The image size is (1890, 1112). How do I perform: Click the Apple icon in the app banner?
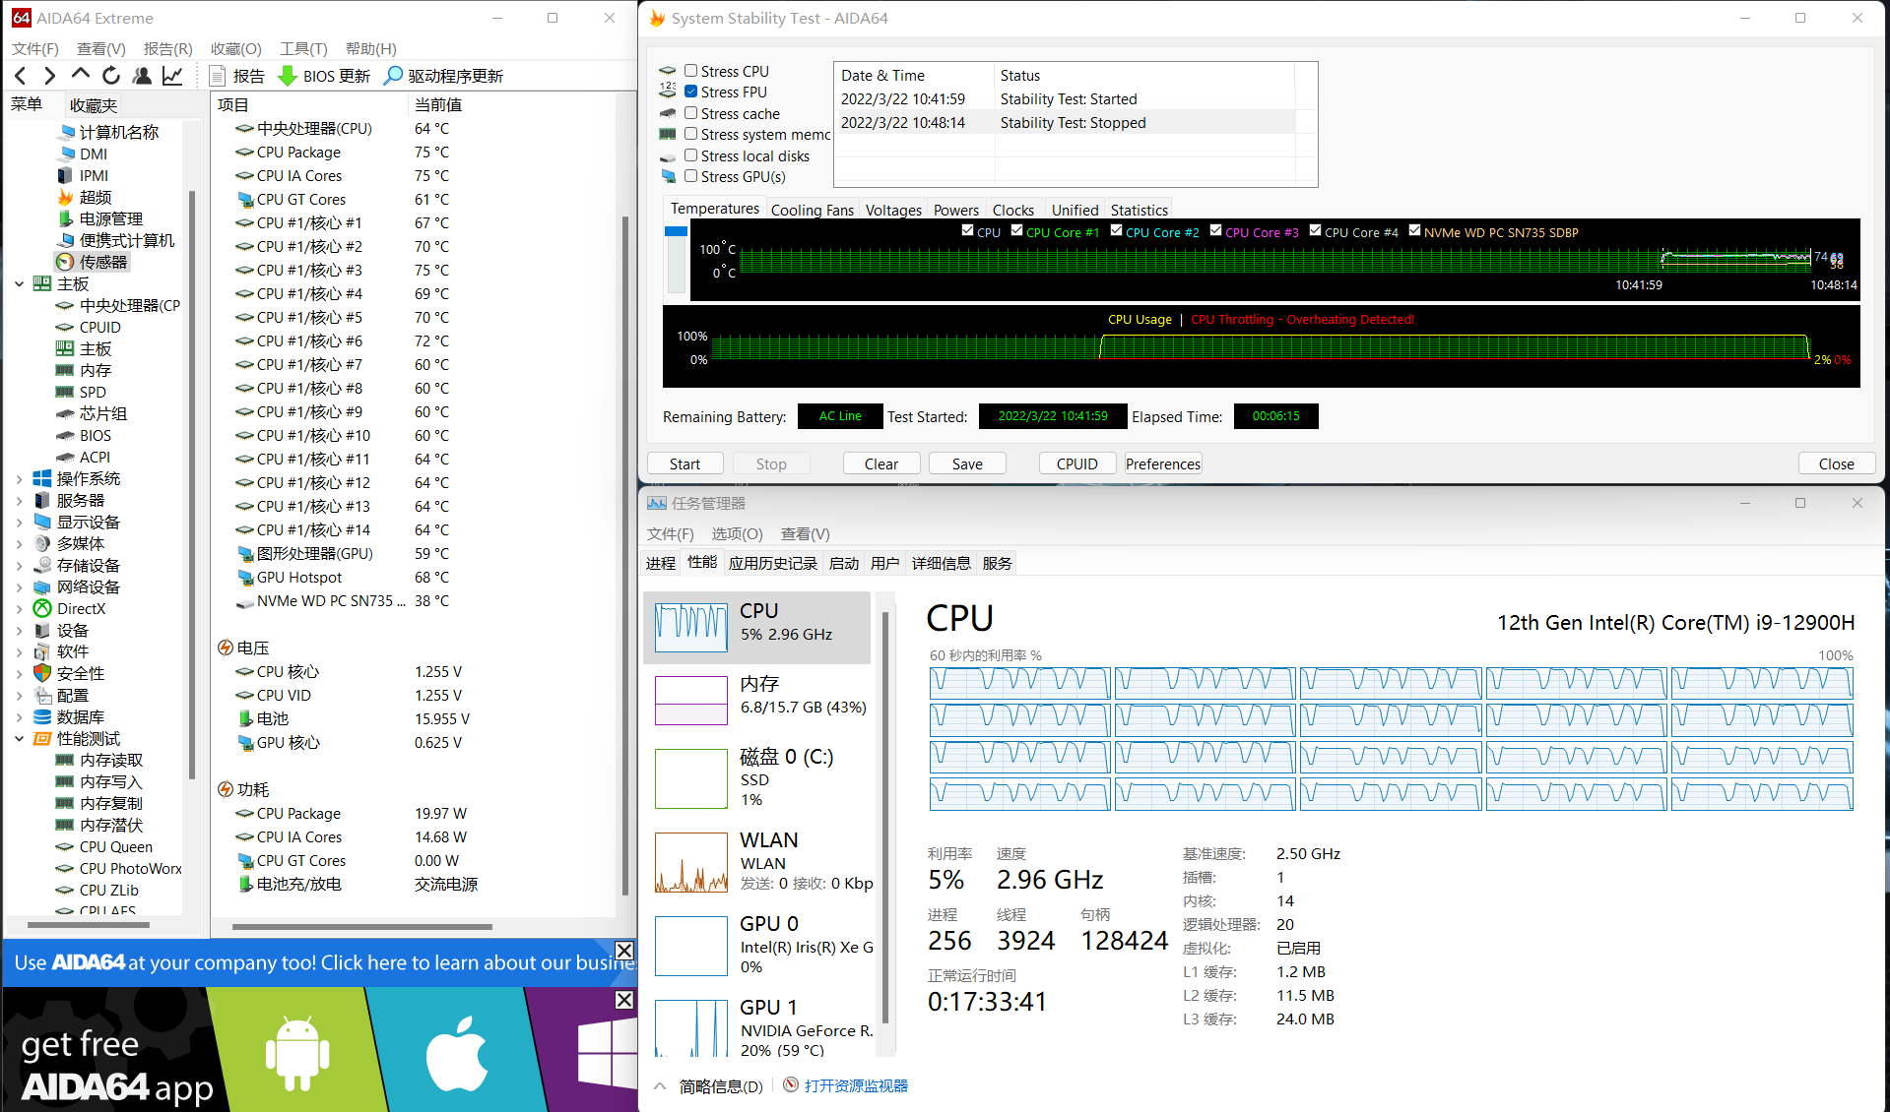(x=457, y=1053)
